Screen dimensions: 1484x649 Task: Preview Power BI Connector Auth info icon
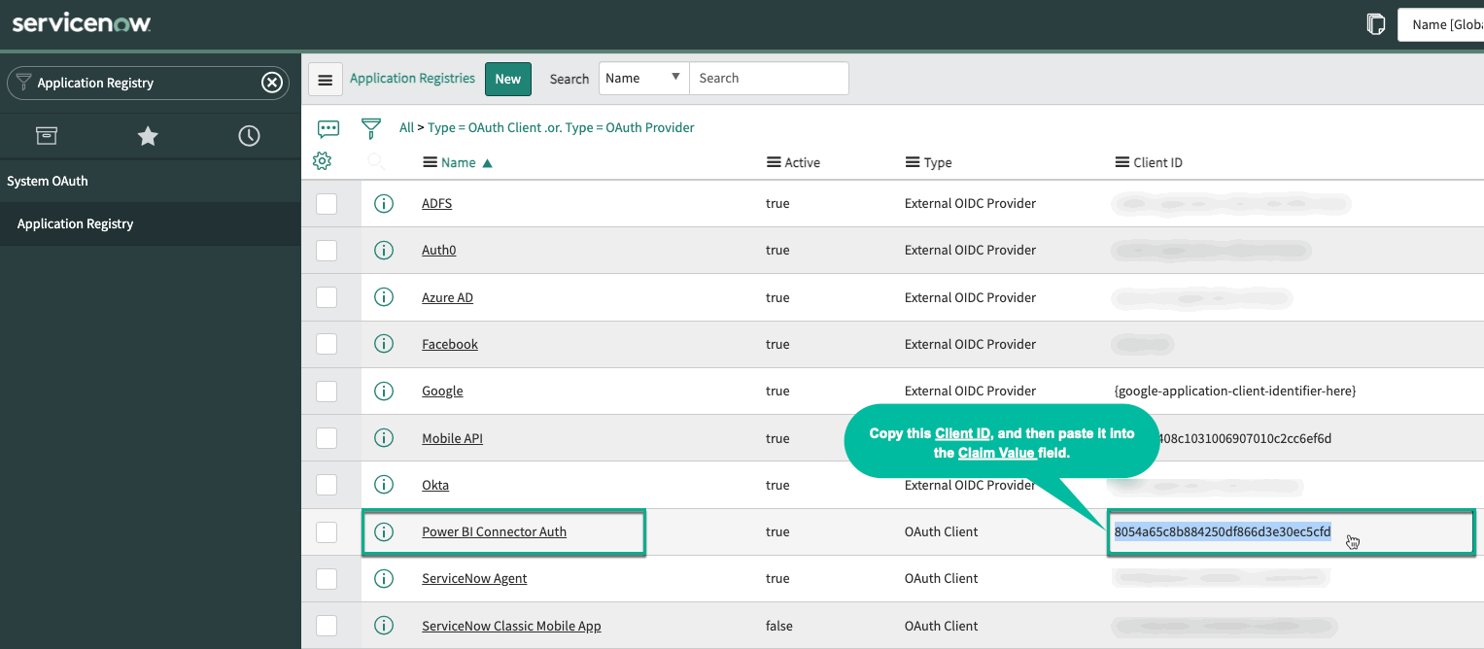click(x=384, y=532)
